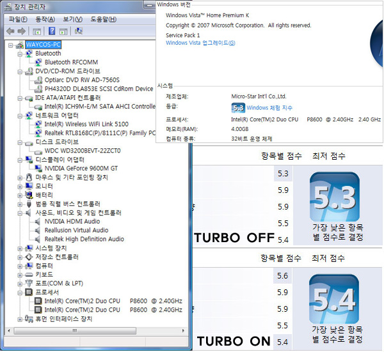384x352 pixels.
Task: Click the first Intel Core2 Duo P8600 processor icon
Action: tap(38, 301)
